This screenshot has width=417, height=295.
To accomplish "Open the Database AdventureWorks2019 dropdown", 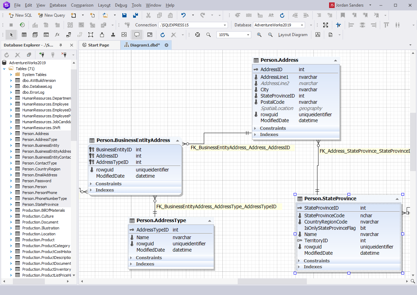I will coord(302,25).
